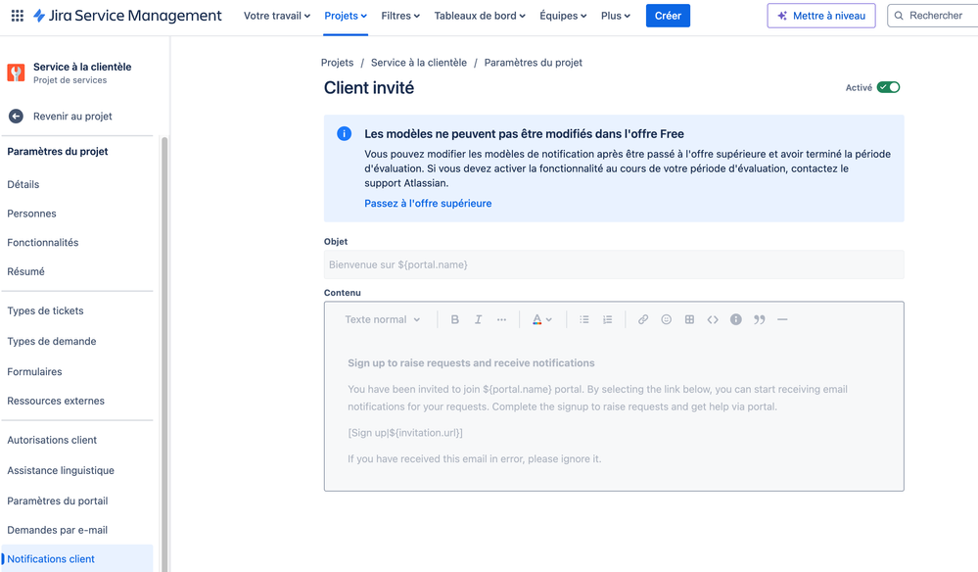
Task: Click the Objet subject input field
Action: pyautogui.click(x=614, y=264)
